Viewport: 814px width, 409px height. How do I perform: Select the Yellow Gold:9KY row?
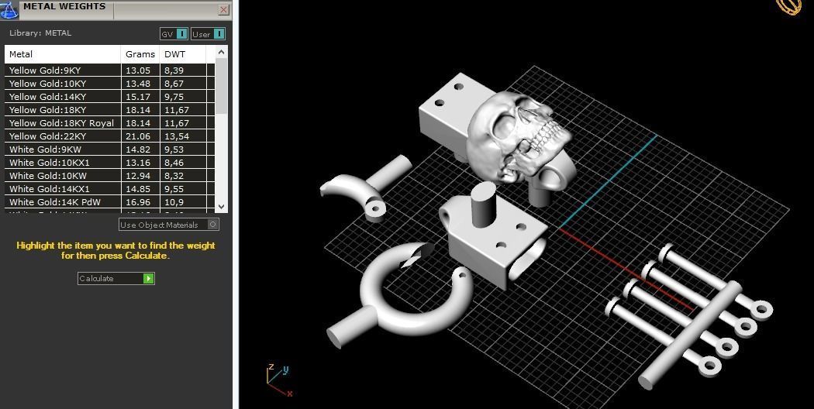pos(109,70)
